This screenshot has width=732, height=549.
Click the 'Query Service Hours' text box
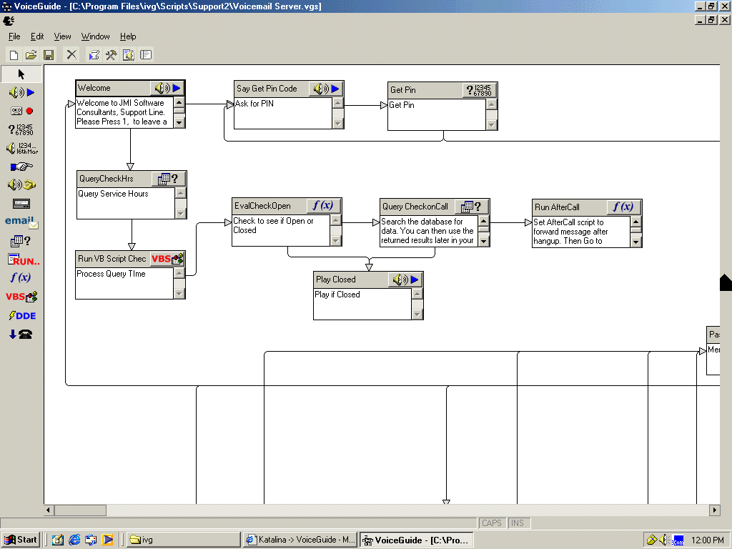(126, 203)
